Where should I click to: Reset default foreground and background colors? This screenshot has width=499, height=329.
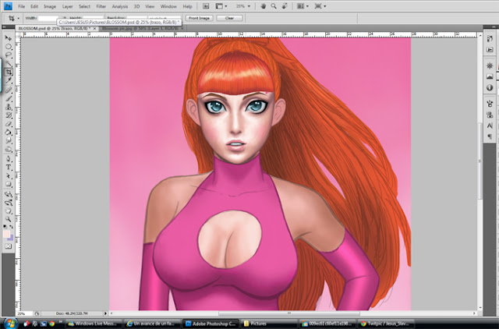click(x=5, y=227)
